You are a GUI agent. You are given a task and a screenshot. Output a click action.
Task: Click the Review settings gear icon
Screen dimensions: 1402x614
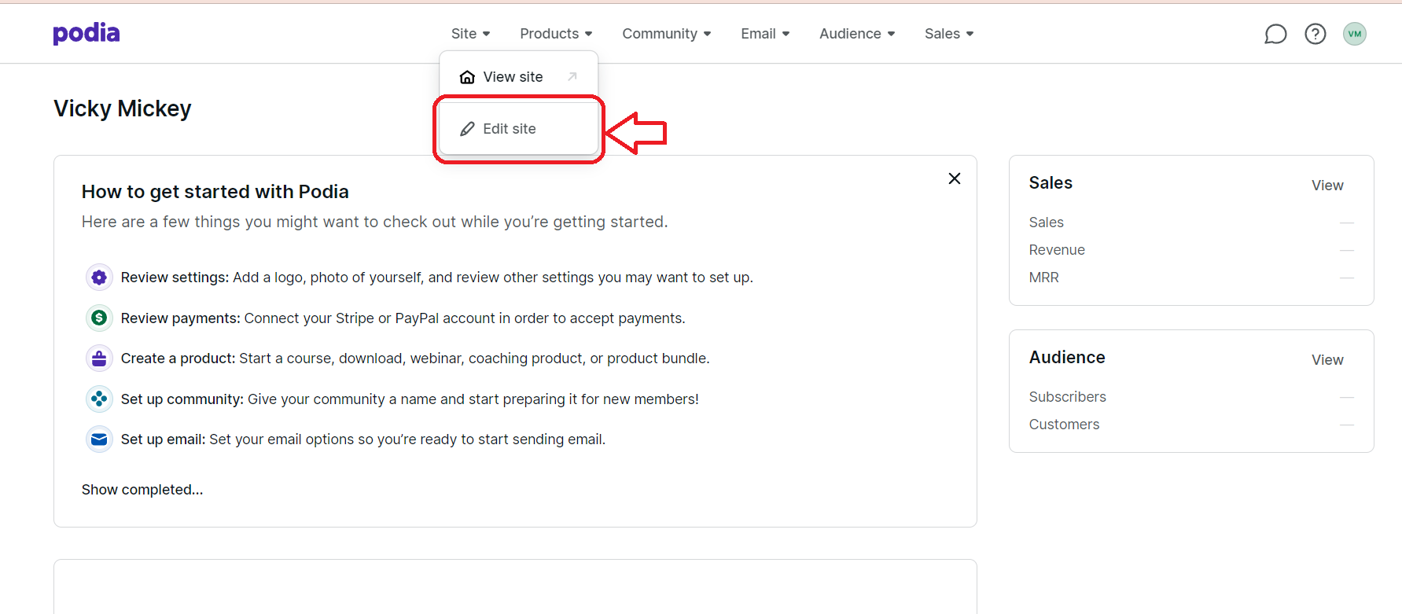coord(99,278)
